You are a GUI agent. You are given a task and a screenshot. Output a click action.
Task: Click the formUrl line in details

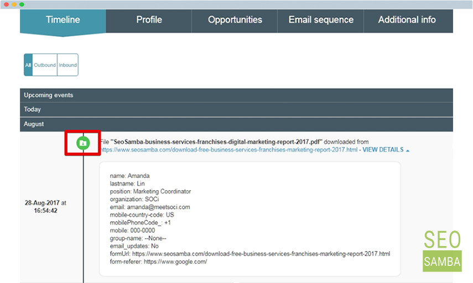(250, 254)
